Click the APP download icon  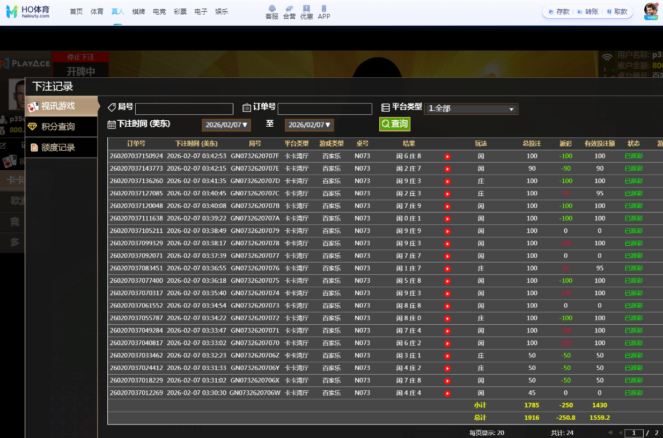click(x=323, y=12)
